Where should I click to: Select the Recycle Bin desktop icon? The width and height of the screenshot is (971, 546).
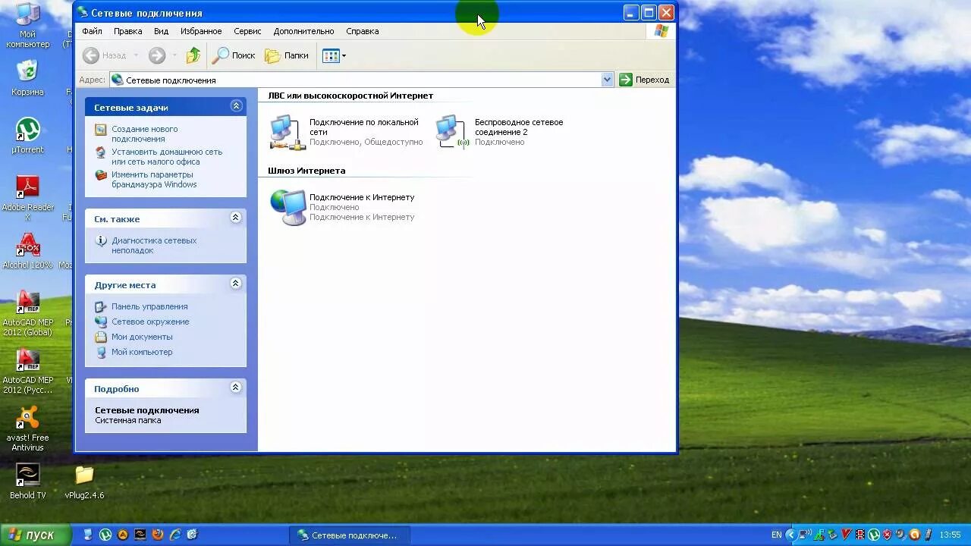pyautogui.click(x=27, y=78)
